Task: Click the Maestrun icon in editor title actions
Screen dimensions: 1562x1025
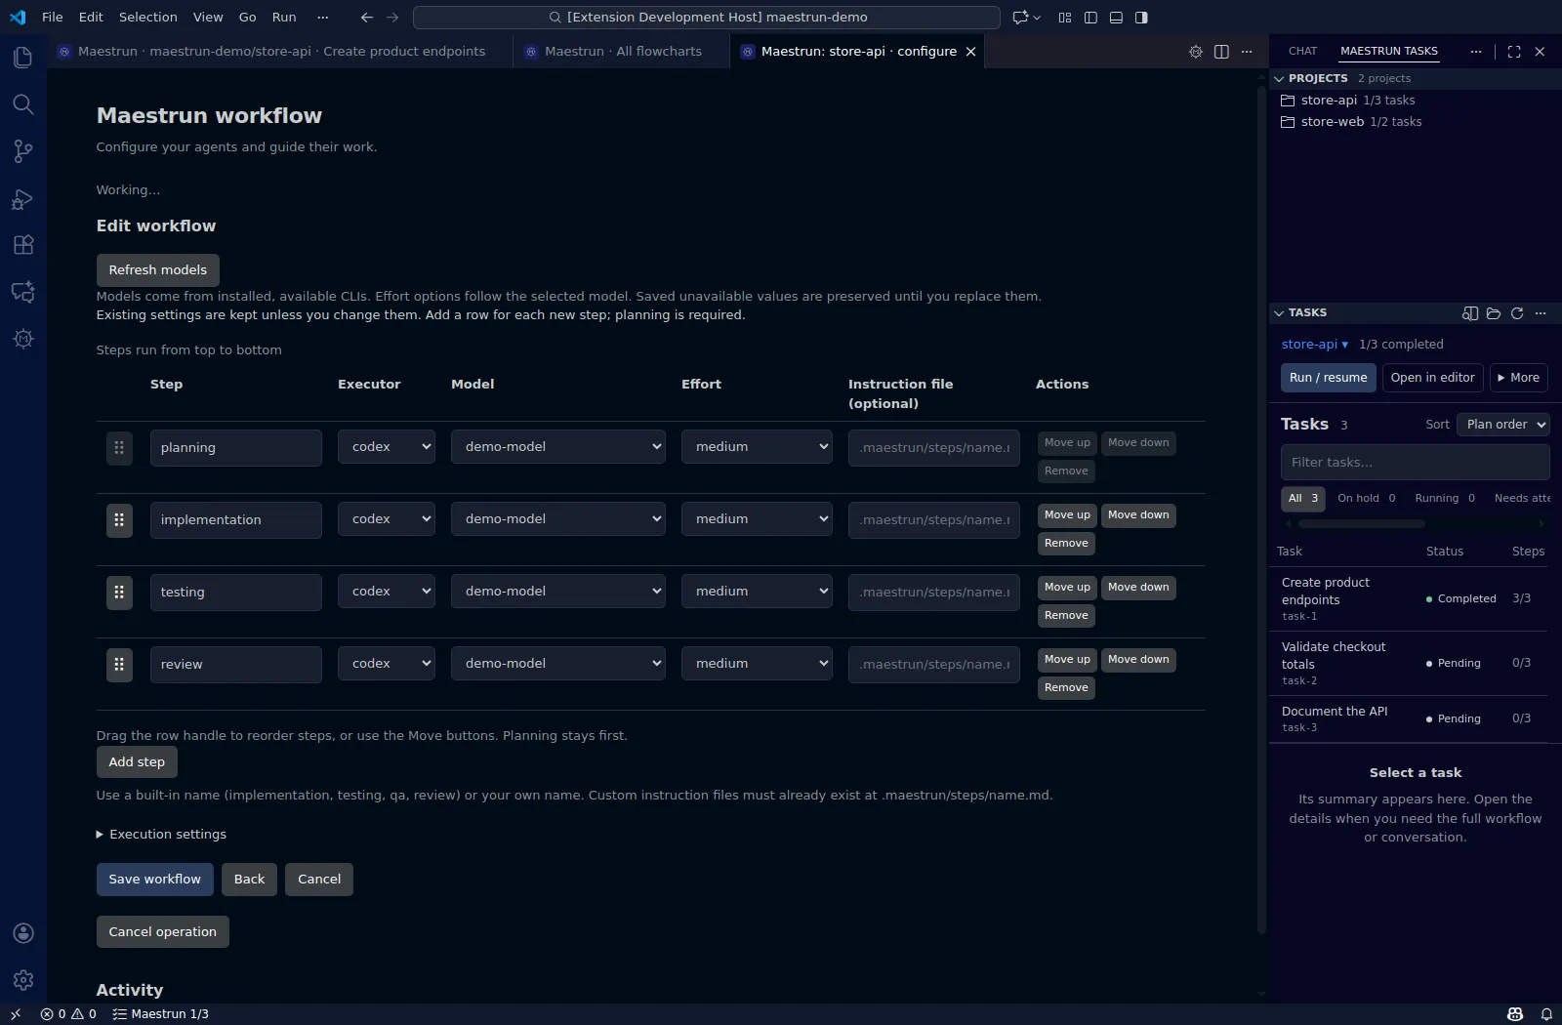Action: tap(1195, 52)
